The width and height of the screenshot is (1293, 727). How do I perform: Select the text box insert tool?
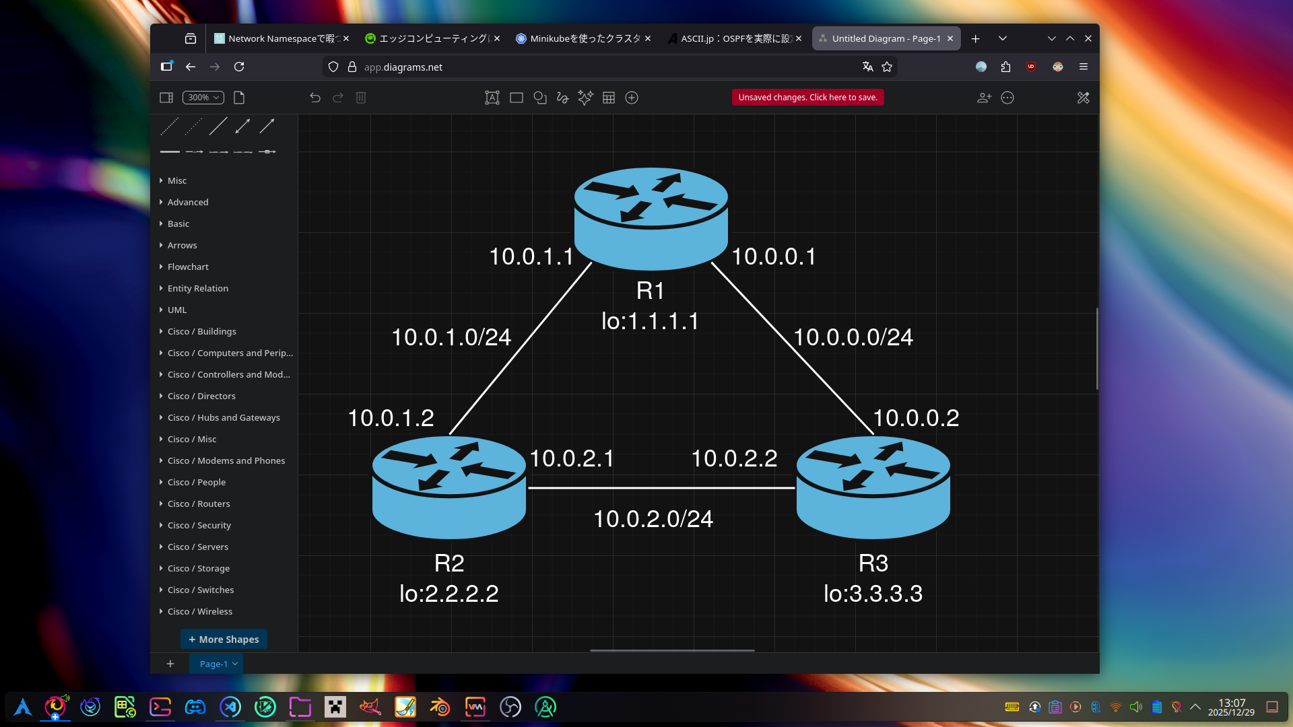click(x=492, y=98)
